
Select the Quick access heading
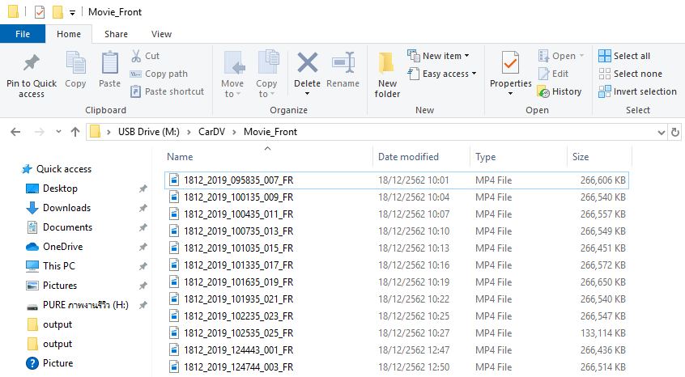click(x=57, y=169)
